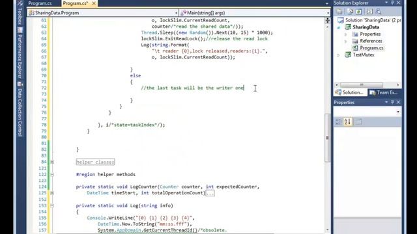Select the Solution 'SharingData' root node
Viewport: 417px width, 234px height.
tap(369, 20)
